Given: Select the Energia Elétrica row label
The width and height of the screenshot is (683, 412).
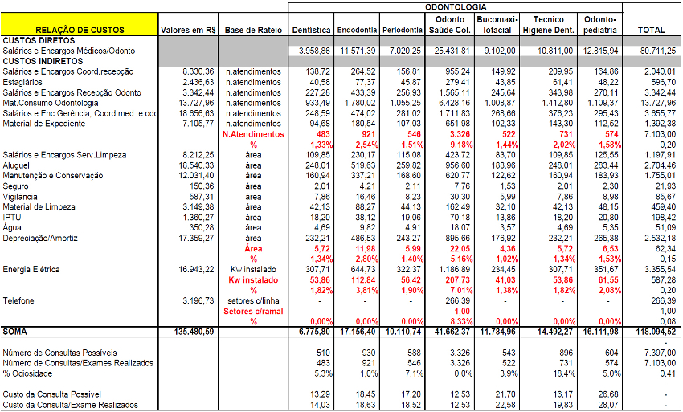Looking at the screenshot, I should tap(31, 269).
